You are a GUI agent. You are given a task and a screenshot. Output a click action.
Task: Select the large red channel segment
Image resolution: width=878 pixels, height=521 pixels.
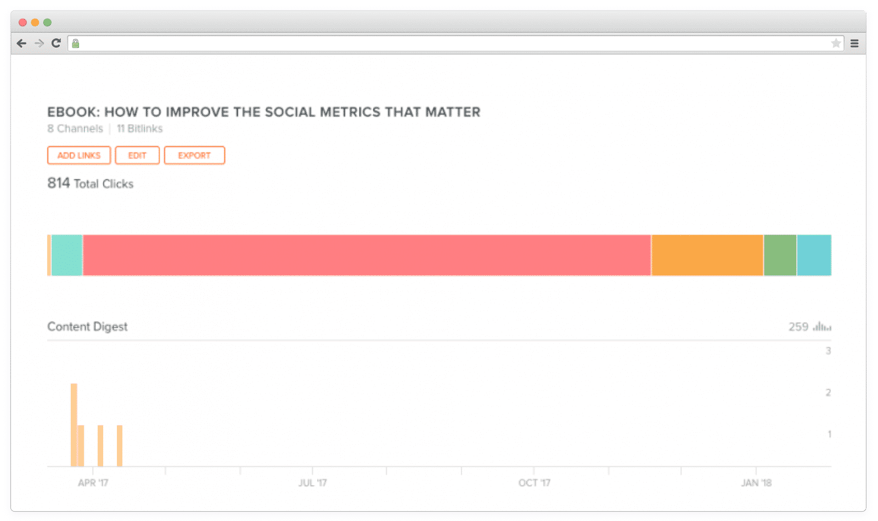[x=367, y=255]
